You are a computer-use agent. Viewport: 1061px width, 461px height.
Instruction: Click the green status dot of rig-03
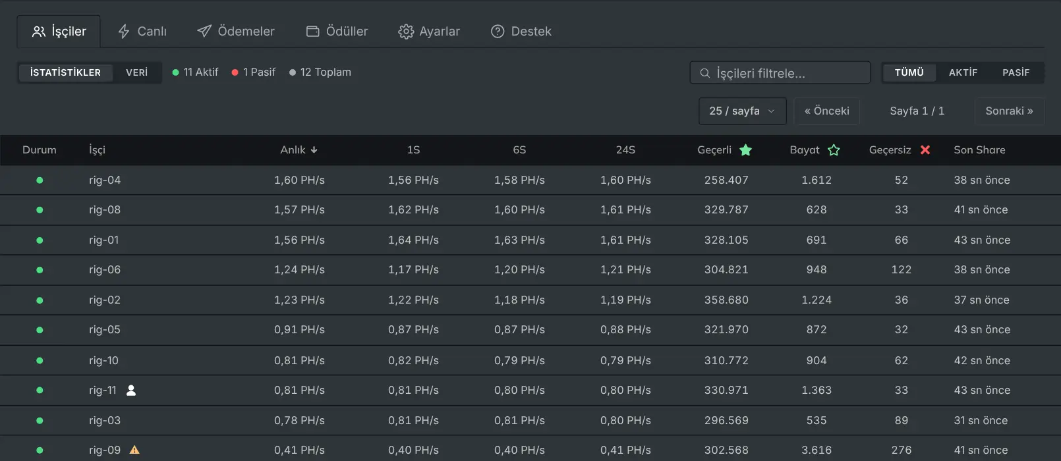point(40,421)
